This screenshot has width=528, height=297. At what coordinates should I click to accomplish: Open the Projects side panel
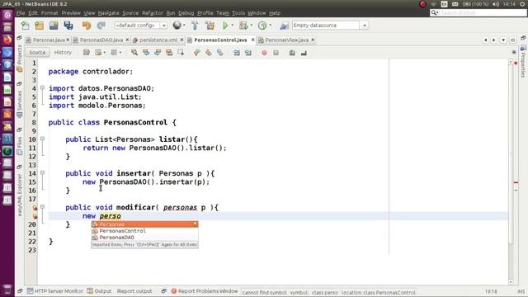point(19,58)
